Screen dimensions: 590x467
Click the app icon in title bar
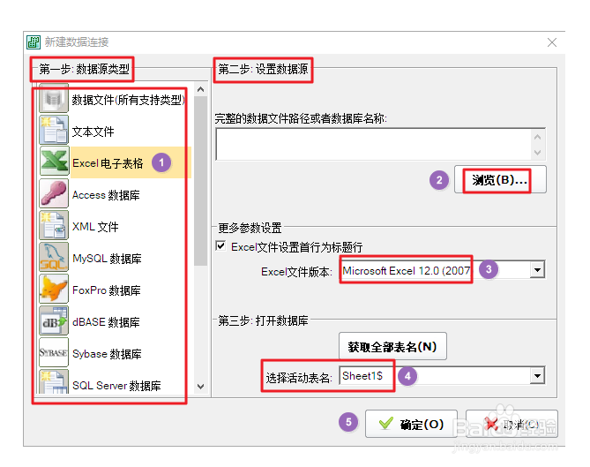pyautogui.click(x=34, y=42)
